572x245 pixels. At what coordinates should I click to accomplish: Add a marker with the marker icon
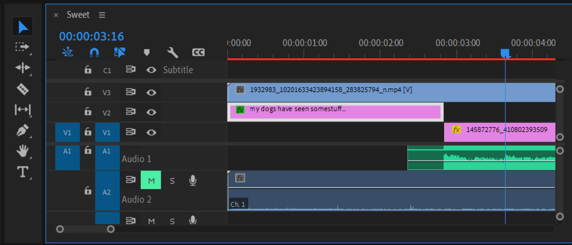pos(147,53)
